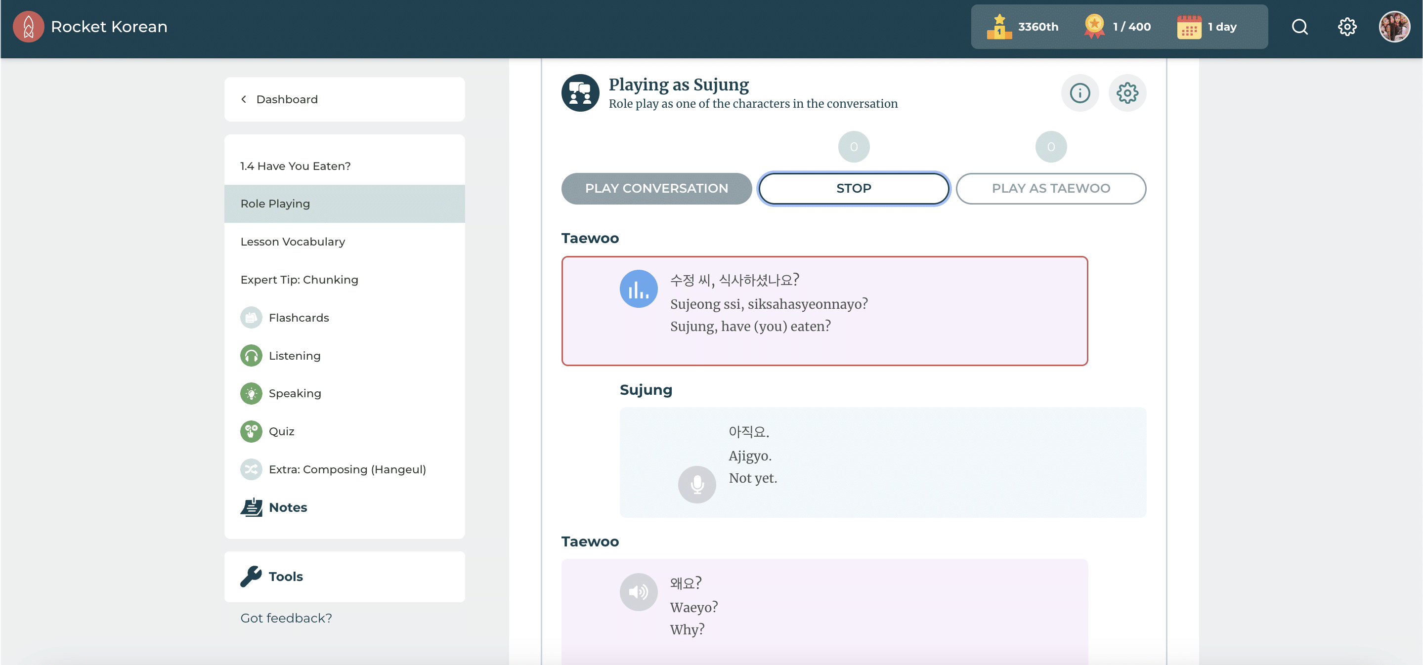Open the Got feedback? link
Screen dimensions: 1423x665
click(286, 618)
